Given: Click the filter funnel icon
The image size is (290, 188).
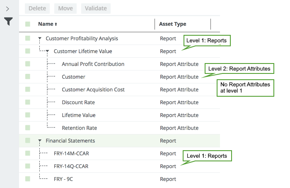Looking at the screenshot, I should pyautogui.click(x=8, y=22).
